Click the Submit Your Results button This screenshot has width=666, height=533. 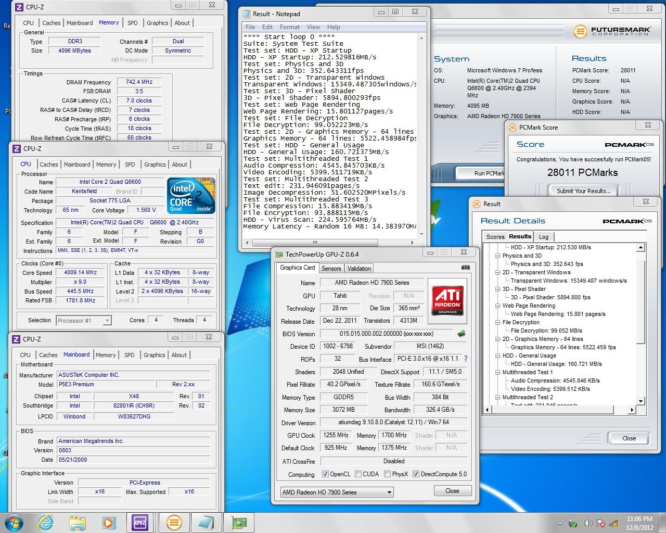(x=584, y=191)
